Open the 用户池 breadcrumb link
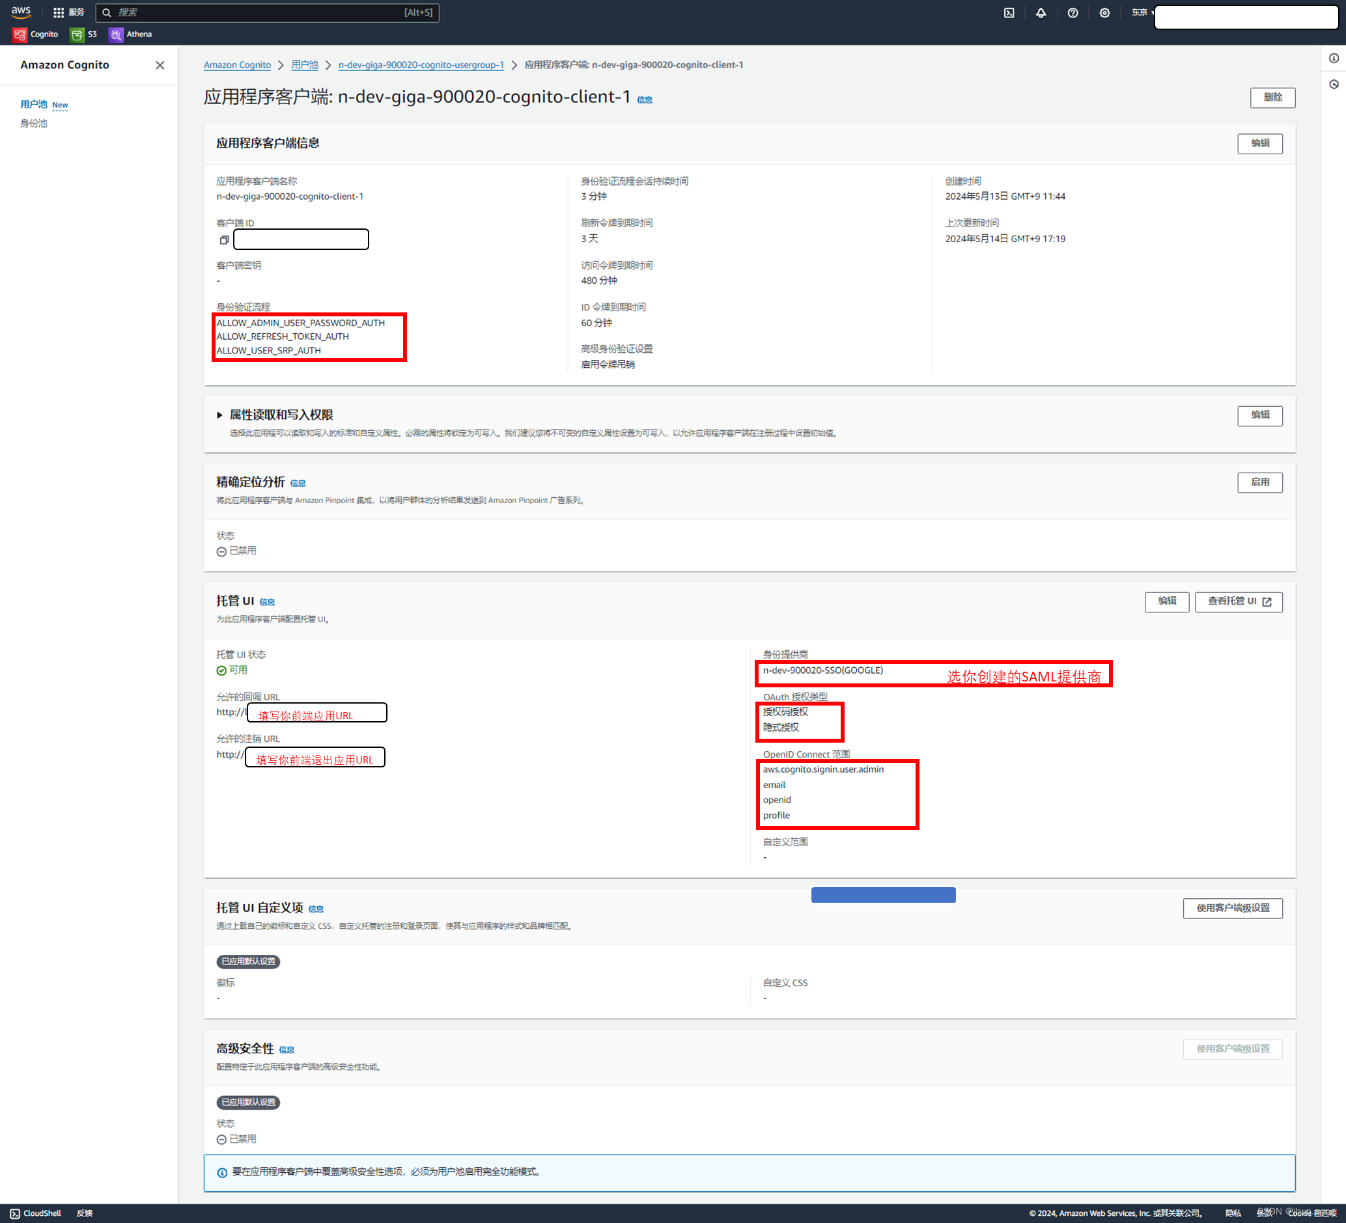The width and height of the screenshot is (1346, 1223). [305, 64]
